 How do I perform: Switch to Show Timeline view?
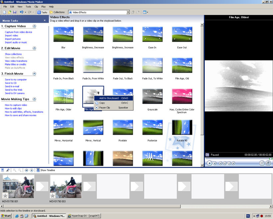(46, 170)
